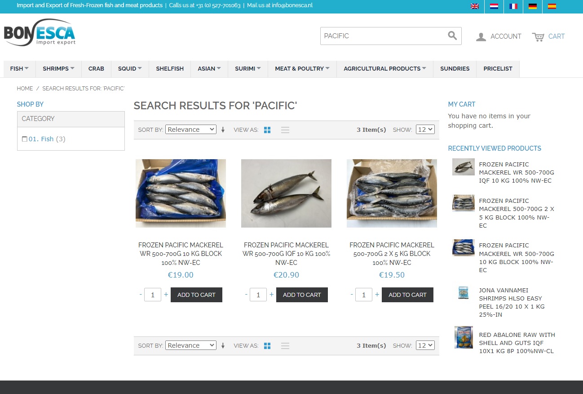Viewport: 583px width, 394px height.
Task: Decrease quantity for €19.00 mackerel block
Action: point(141,294)
